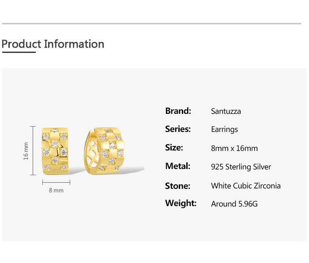Select the Around 5.96G weight value

tap(234, 204)
